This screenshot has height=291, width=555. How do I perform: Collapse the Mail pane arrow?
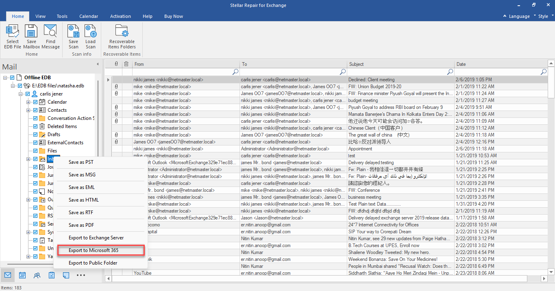[98, 64]
